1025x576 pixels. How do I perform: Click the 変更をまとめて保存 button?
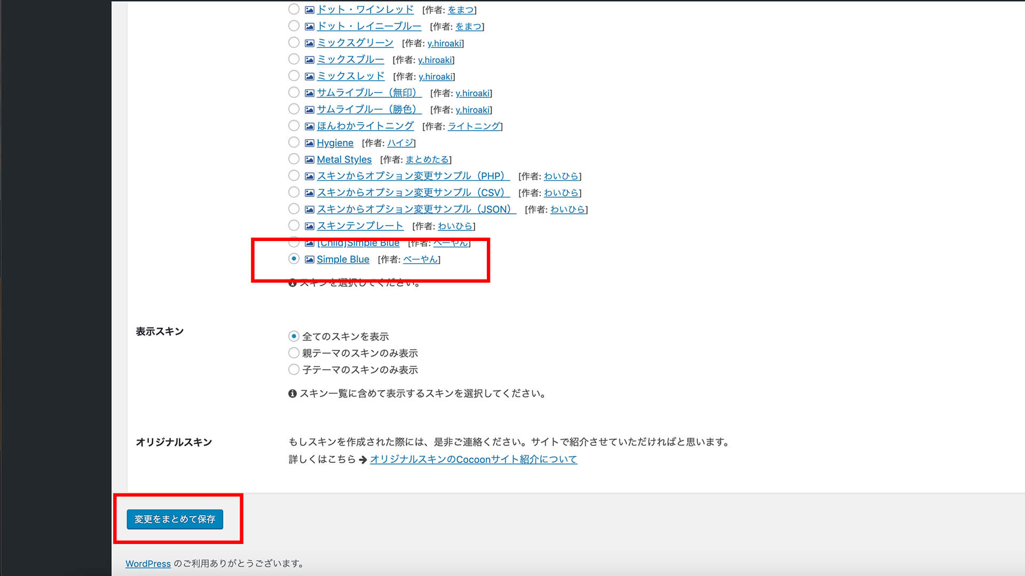point(175,519)
